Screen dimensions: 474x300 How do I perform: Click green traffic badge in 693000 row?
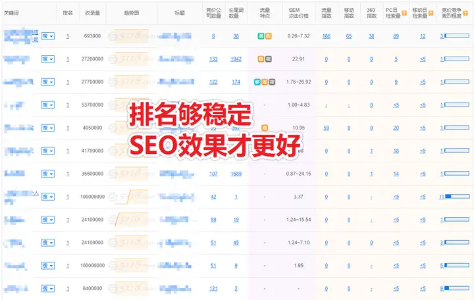pyautogui.click(x=261, y=36)
